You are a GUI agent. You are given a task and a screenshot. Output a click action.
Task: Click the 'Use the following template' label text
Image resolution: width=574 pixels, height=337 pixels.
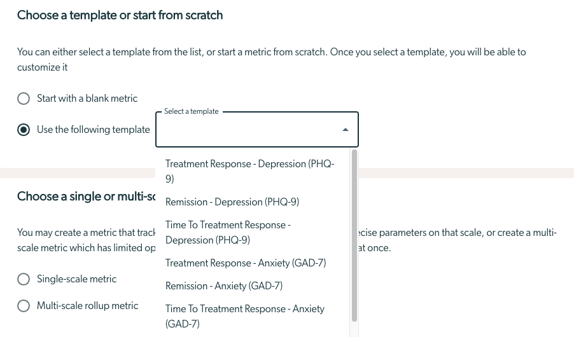point(94,130)
